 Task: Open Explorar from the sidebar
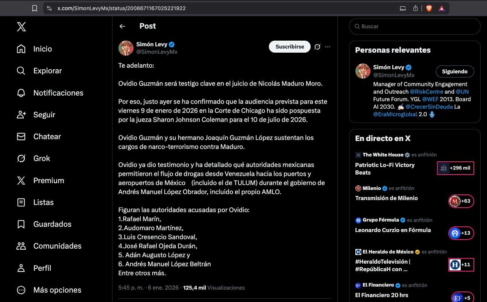pyautogui.click(x=39, y=71)
